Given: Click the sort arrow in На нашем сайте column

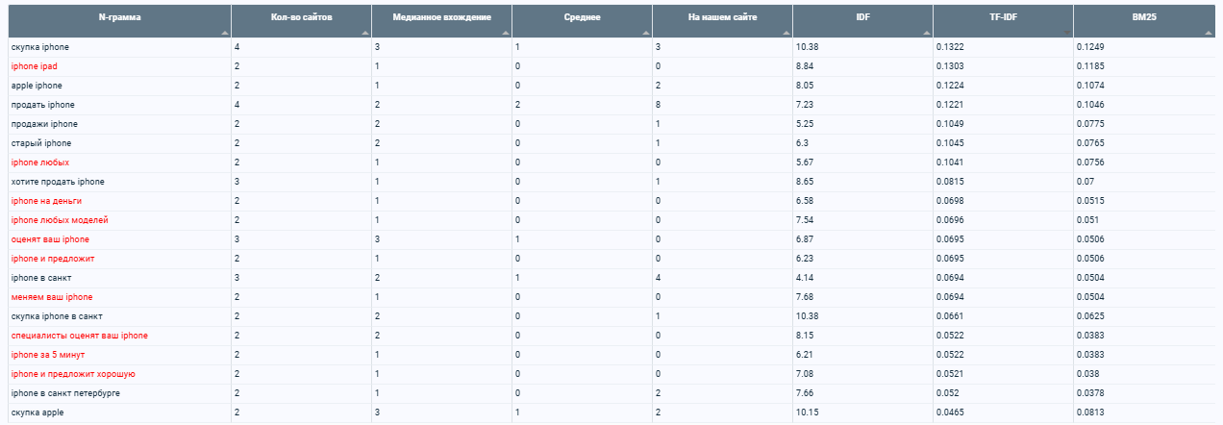Looking at the screenshot, I should pos(786,33).
